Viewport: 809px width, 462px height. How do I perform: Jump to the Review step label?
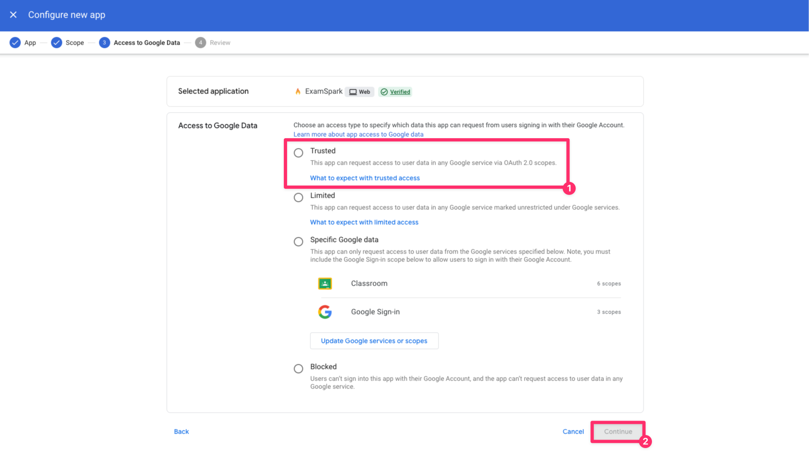click(x=220, y=43)
